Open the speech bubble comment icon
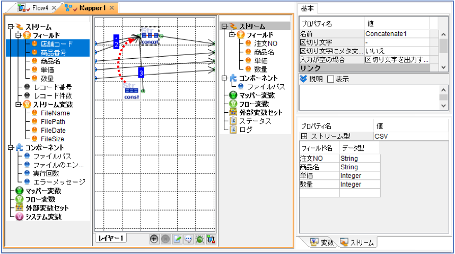 (x=188, y=239)
